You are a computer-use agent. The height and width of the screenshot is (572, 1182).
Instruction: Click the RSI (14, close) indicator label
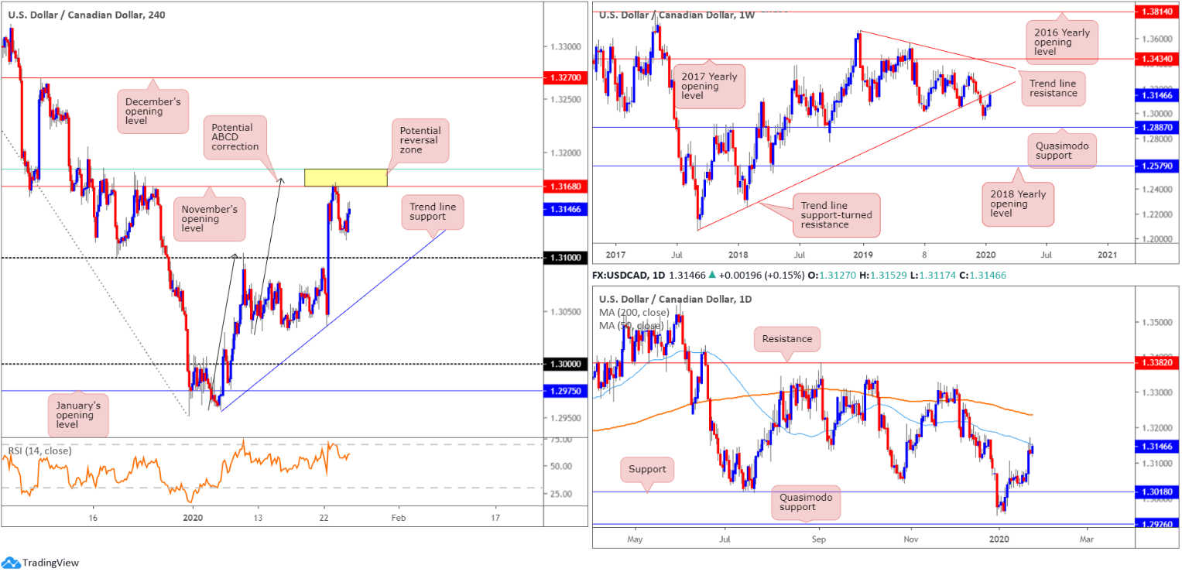click(x=39, y=451)
